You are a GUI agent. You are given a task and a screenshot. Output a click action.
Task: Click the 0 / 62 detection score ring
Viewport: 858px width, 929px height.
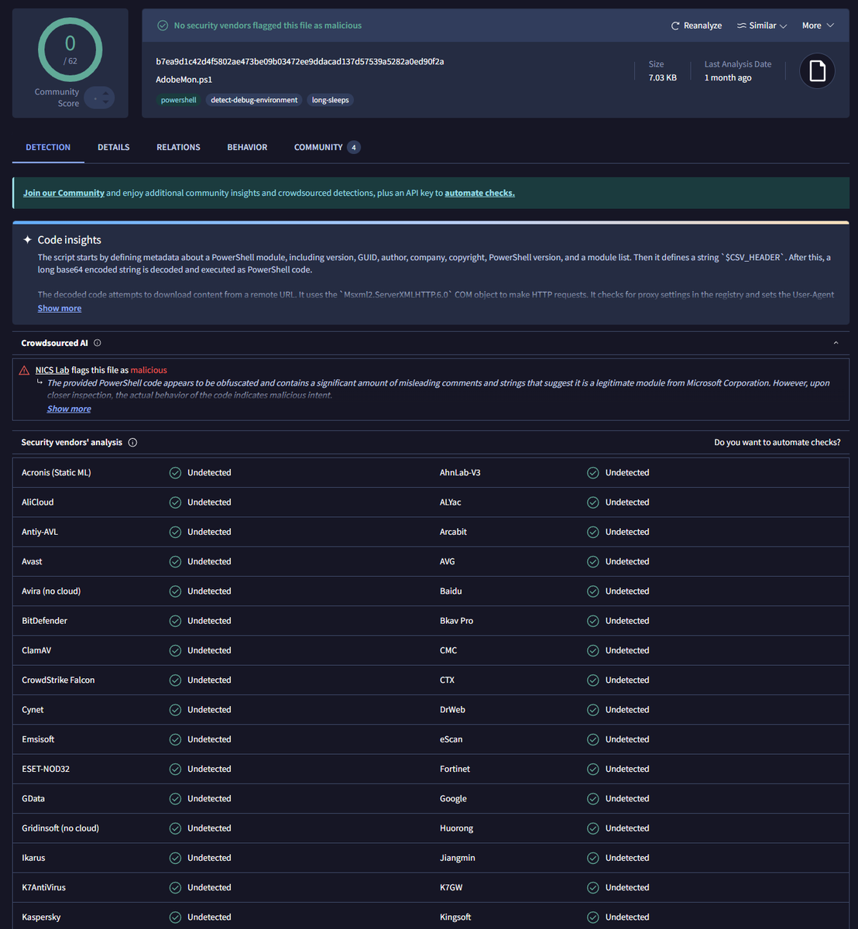pyautogui.click(x=70, y=50)
